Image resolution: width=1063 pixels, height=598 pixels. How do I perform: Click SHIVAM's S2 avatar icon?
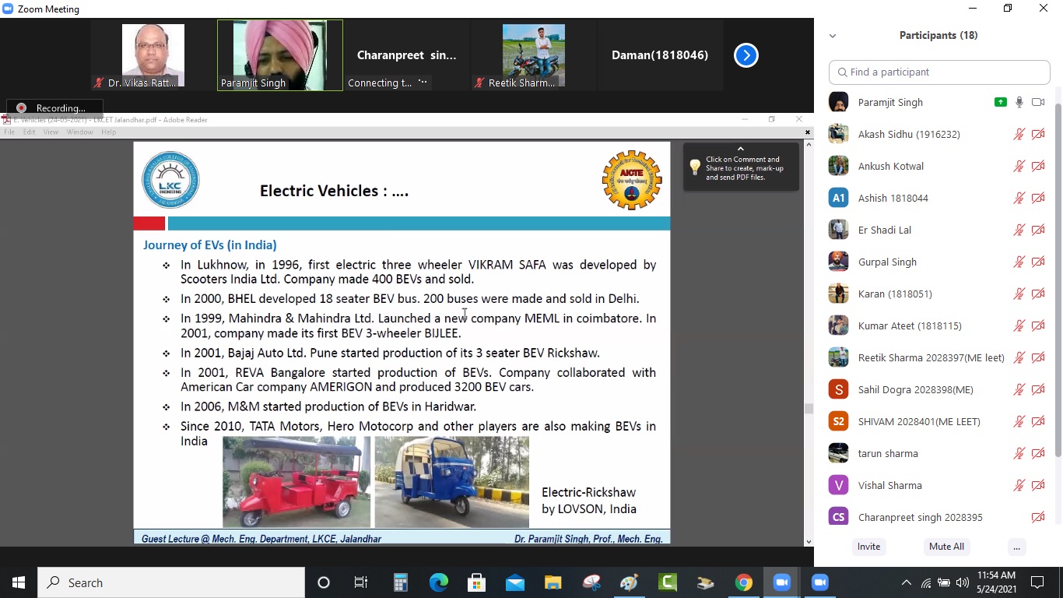tap(838, 421)
